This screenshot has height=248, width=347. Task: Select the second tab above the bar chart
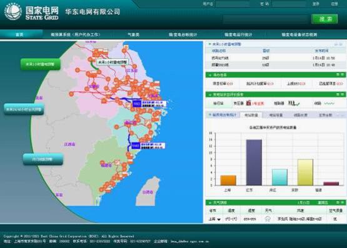(x=276, y=115)
